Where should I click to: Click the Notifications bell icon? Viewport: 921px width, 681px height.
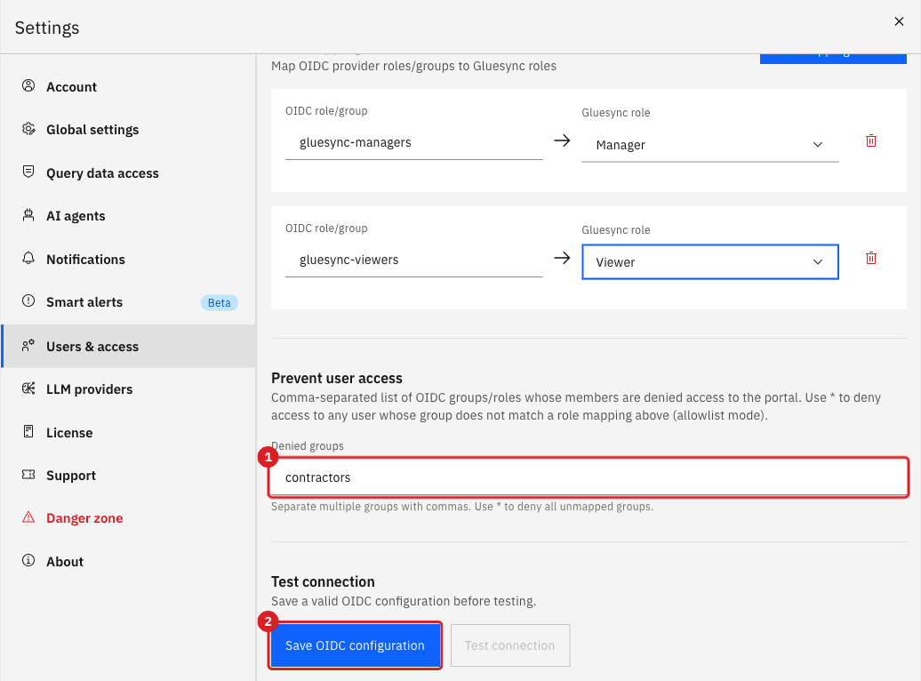pyautogui.click(x=28, y=258)
